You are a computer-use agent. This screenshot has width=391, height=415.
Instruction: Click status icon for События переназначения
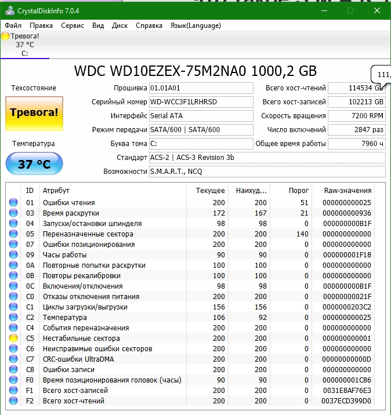coord(13,327)
